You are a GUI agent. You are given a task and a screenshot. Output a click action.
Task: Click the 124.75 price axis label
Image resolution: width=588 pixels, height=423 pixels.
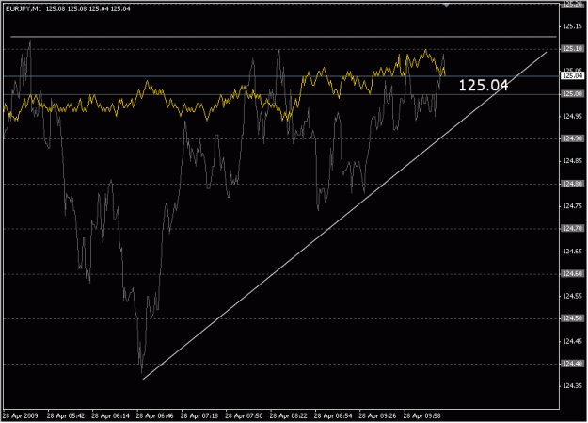pyautogui.click(x=572, y=206)
